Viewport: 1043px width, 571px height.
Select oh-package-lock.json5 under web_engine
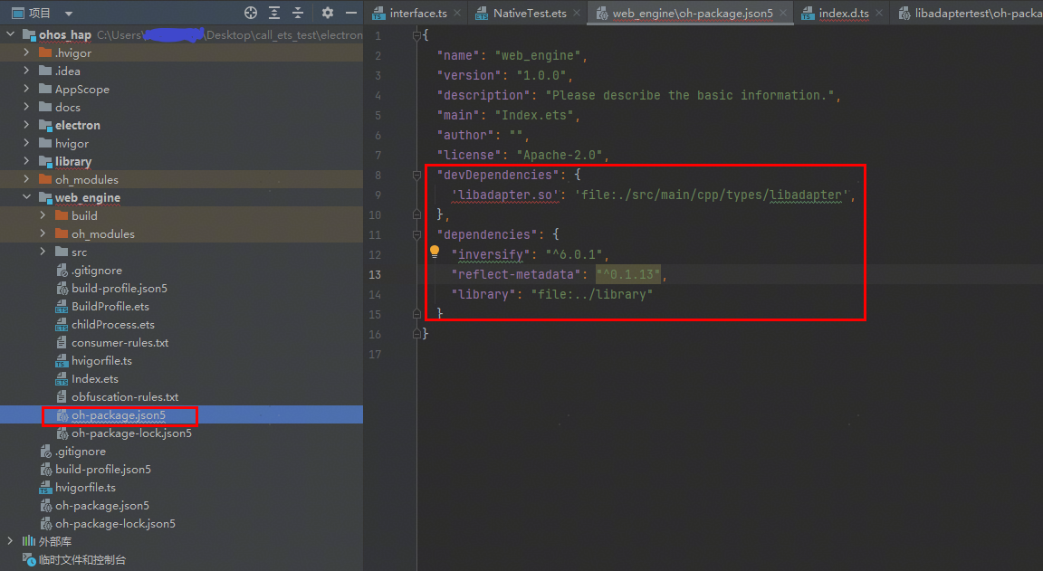click(x=131, y=433)
